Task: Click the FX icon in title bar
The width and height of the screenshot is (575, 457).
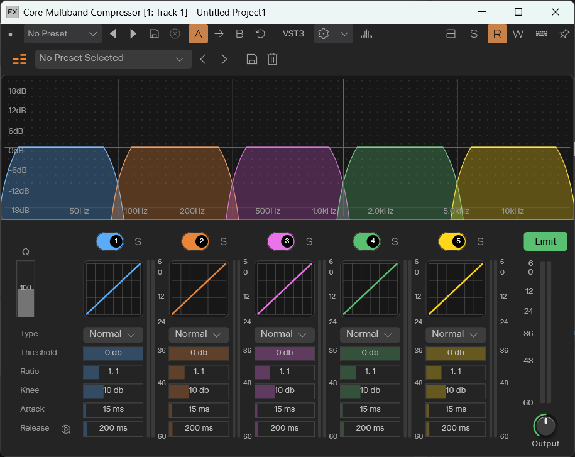Action: tap(13, 12)
